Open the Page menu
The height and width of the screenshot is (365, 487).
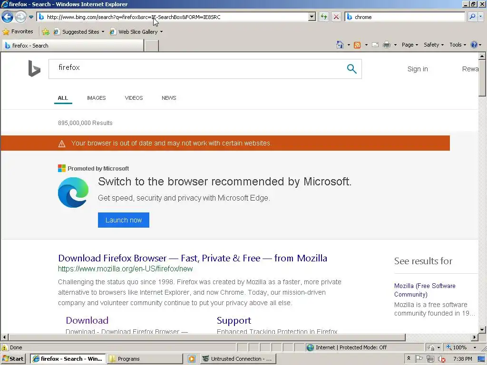point(409,45)
